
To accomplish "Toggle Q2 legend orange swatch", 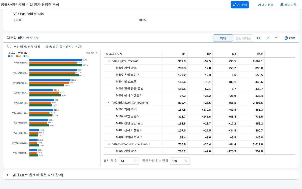I will 17,56.
